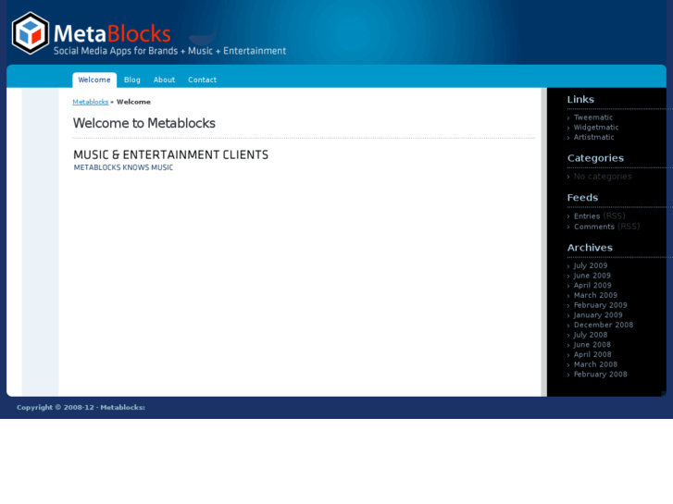Viewport: 673px width, 504px height.
Task: Open the June 2008 archive
Action: [592, 344]
